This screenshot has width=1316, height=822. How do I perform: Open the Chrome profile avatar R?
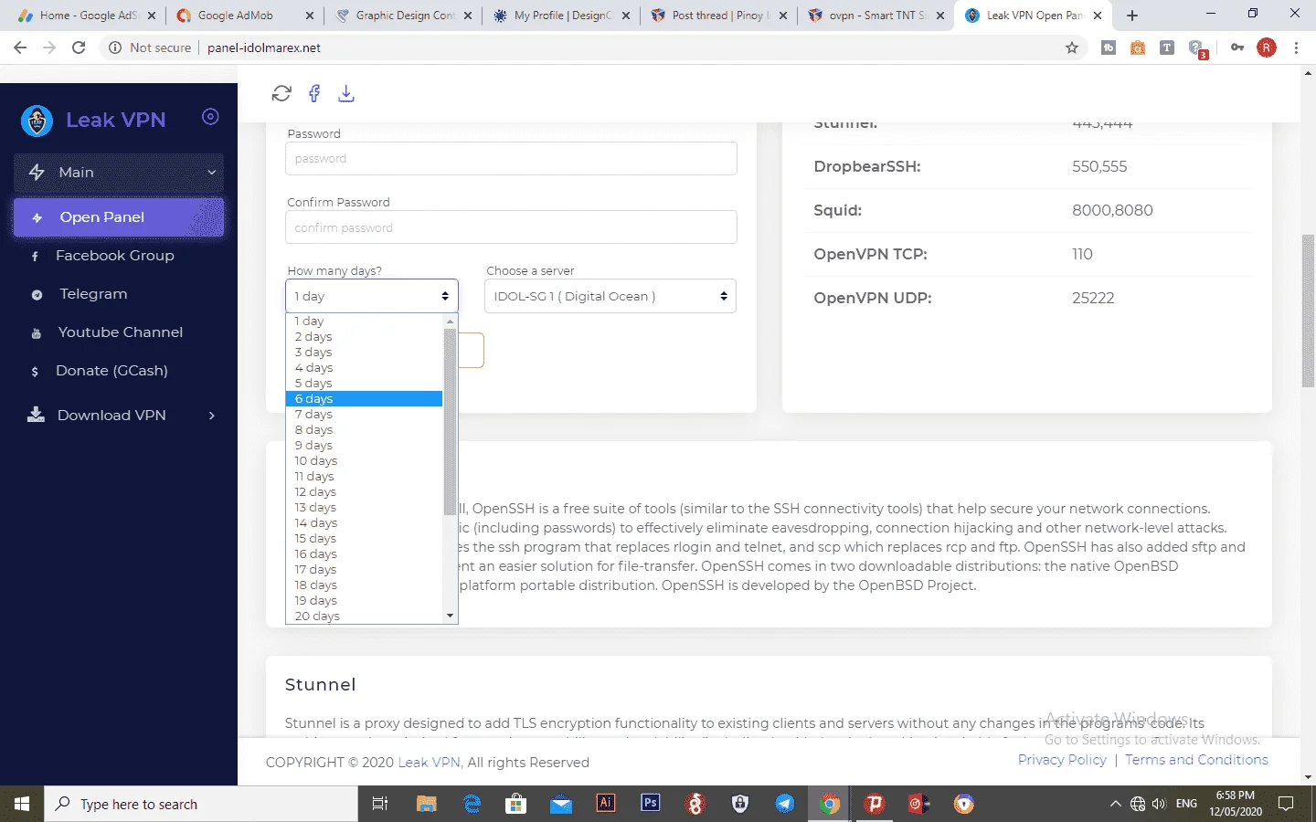tap(1267, 47)
